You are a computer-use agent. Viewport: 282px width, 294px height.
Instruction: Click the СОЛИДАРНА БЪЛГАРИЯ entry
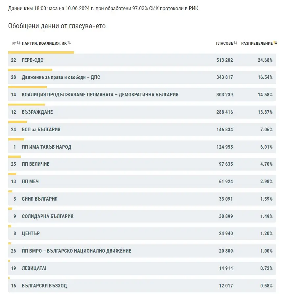(47, 216)
